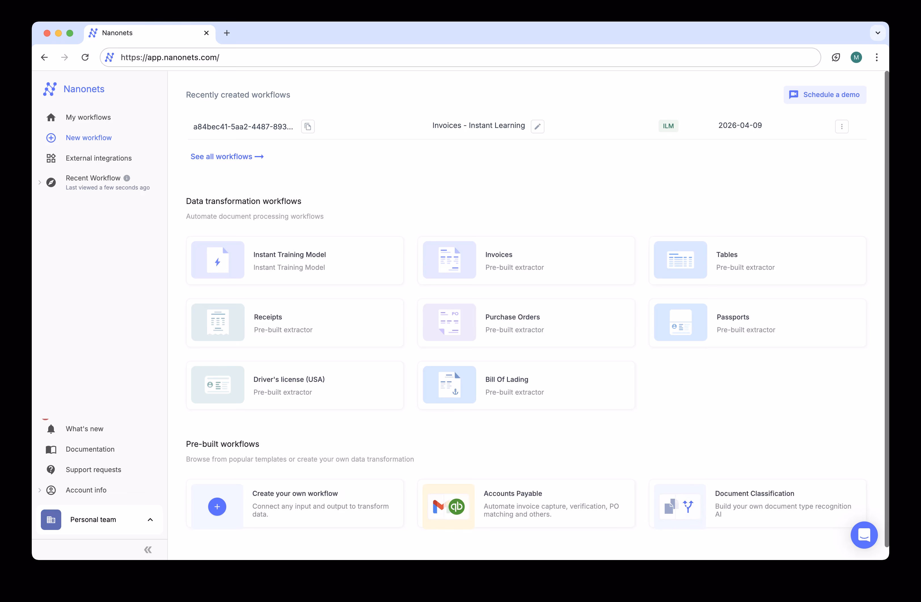Click the Document Classification split icon
Viewport: 921px width, 602px height.
pos(680,506)
